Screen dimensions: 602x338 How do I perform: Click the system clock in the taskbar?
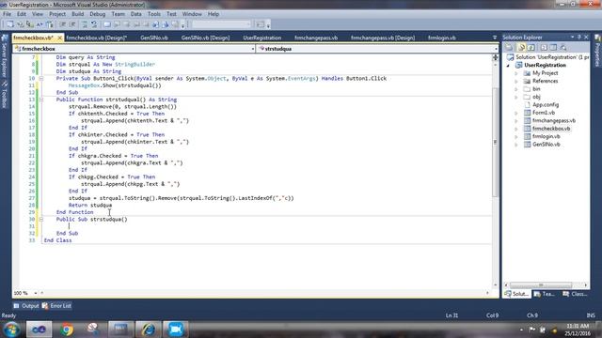click(578, 330)
